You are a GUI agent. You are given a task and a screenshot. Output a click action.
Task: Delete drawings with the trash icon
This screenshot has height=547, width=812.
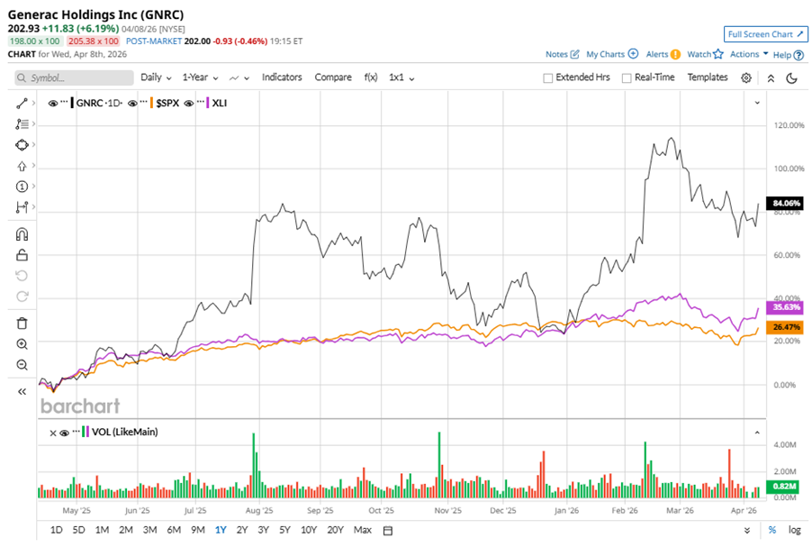[x=22, y=324]
